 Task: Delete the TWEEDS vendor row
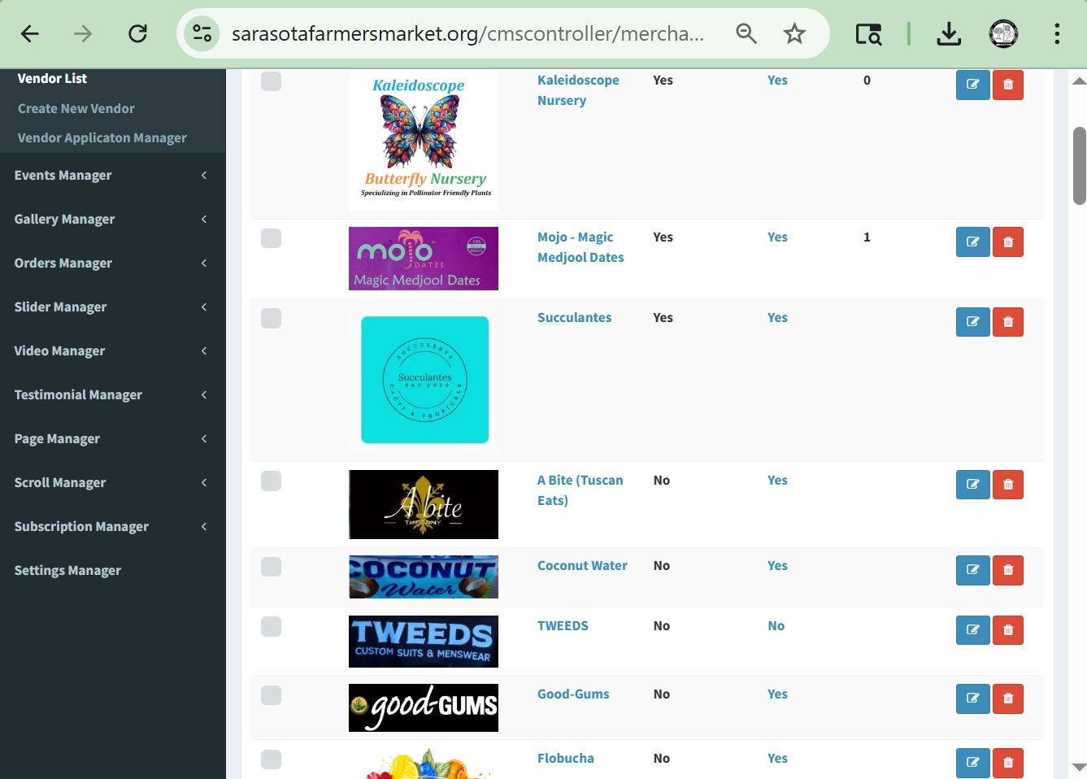click(1008, 630)
